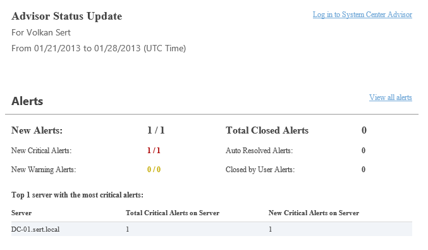Viewport: 428px width, 250px height.
Task: Open the Log in to System Center Advisor link
Action: 362,15
